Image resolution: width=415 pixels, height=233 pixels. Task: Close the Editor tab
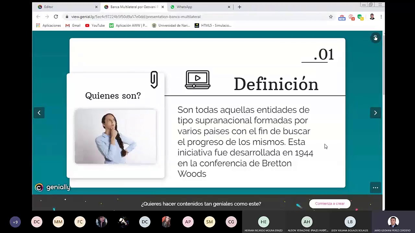pyautogui.click(x=96, y=7)
